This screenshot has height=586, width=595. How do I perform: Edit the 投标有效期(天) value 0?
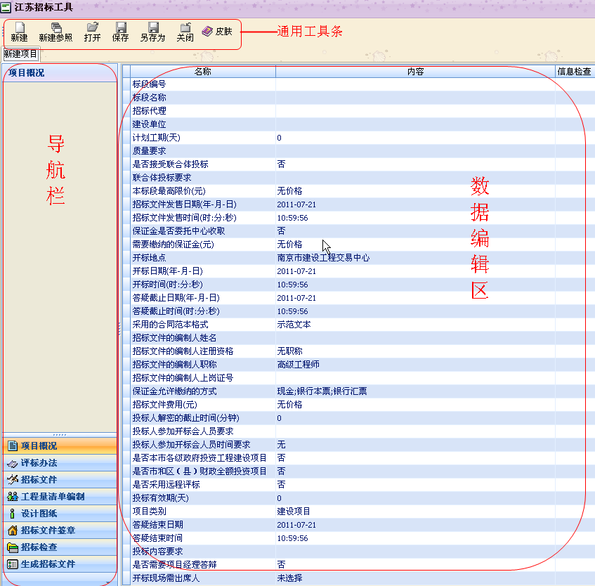tap(415, 498)
